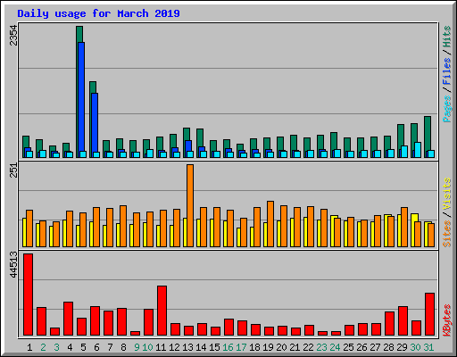Click the 'Daily usage for March 2019' title
The image size is (457, 357).
tap(98, 13)
